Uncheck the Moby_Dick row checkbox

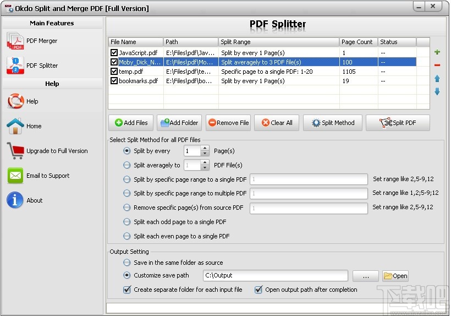(114, 62)
